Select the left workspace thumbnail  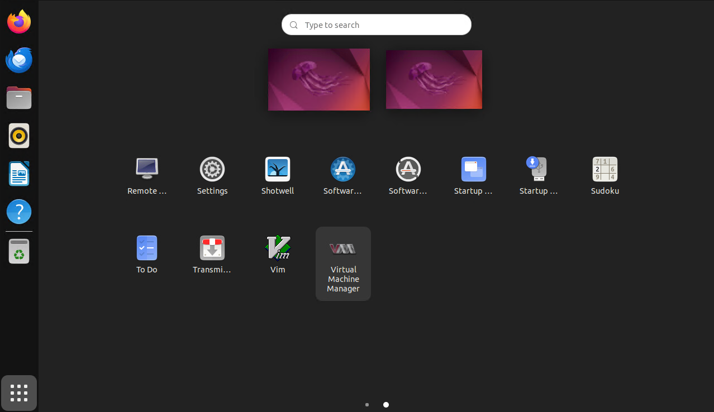pos(318,79)
